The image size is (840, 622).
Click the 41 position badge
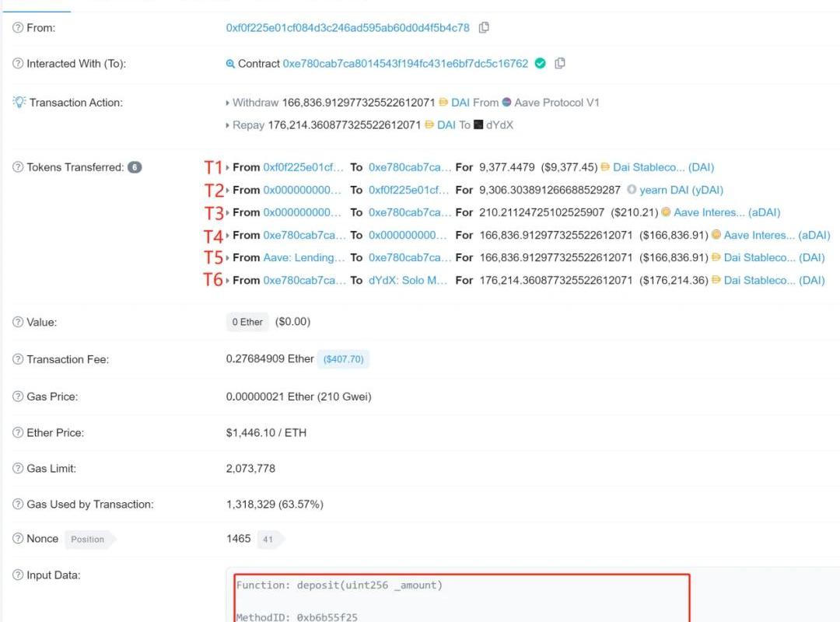point(268,540)
